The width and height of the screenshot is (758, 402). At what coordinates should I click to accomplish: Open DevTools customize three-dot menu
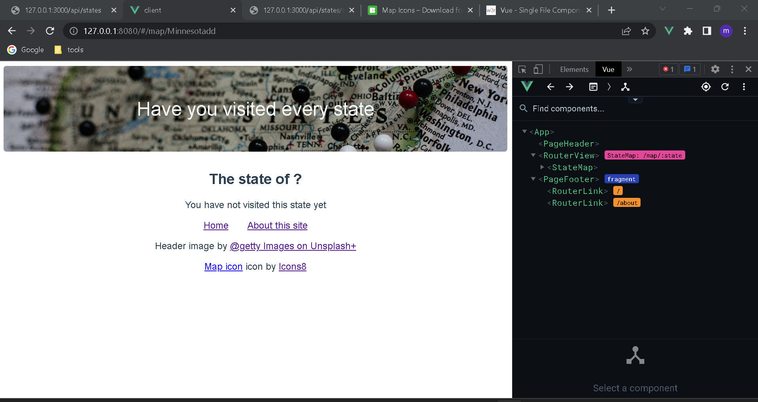point(732,70)
